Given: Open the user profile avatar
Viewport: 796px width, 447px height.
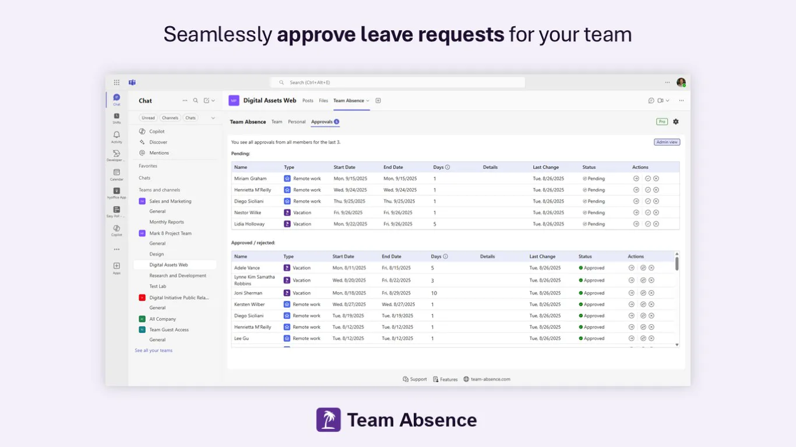Looking at the screenshot, I should 681,83.
